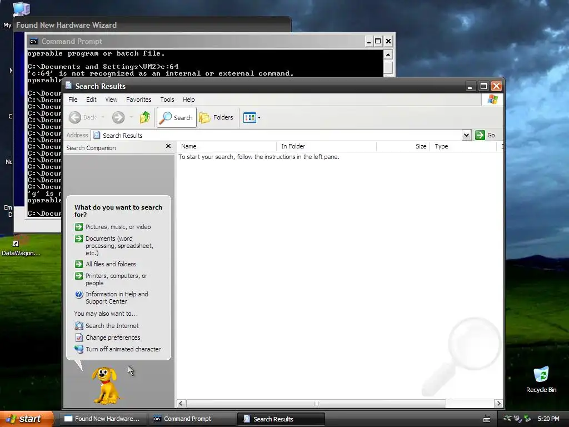Viewport: 569px width, 427px height.
Task: Click the Back arrow toolbar icon
Action: [x=75, y=117]
